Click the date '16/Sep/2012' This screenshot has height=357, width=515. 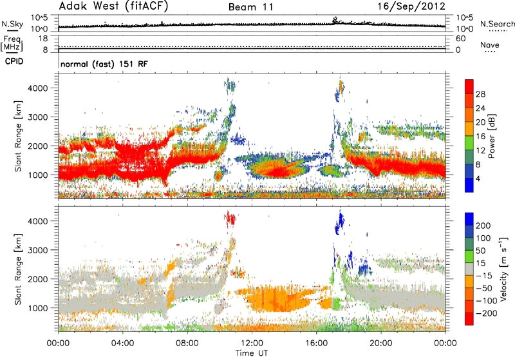pyautogui.click(x=411, y=6)
